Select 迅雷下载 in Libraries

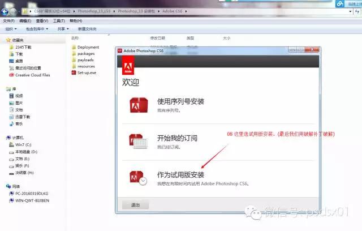[x=23, y=117]
